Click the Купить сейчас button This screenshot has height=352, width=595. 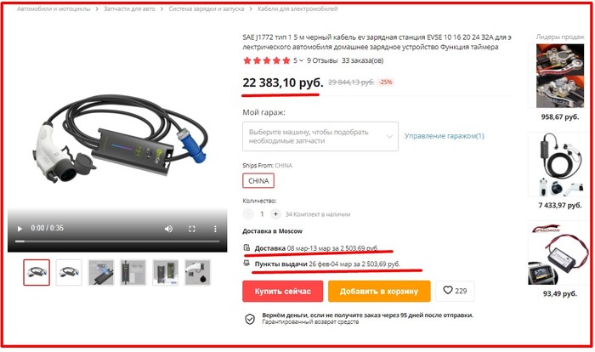point(283,292)
